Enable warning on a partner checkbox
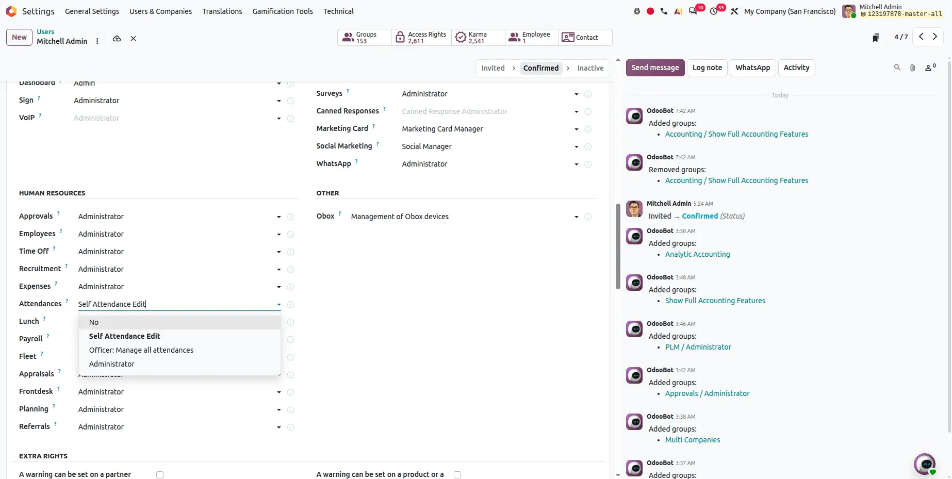 (160, 475)
